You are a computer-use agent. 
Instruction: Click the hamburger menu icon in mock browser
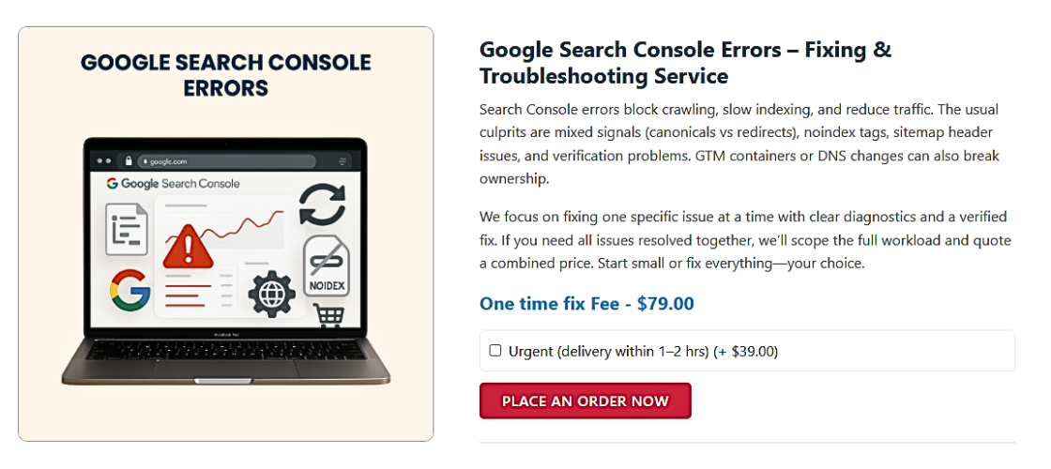point(343,161)
